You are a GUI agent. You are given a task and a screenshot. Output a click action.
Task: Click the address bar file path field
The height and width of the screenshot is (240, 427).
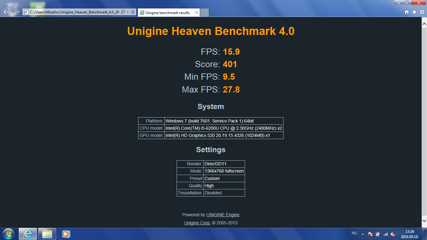click(x=74, y=12)
